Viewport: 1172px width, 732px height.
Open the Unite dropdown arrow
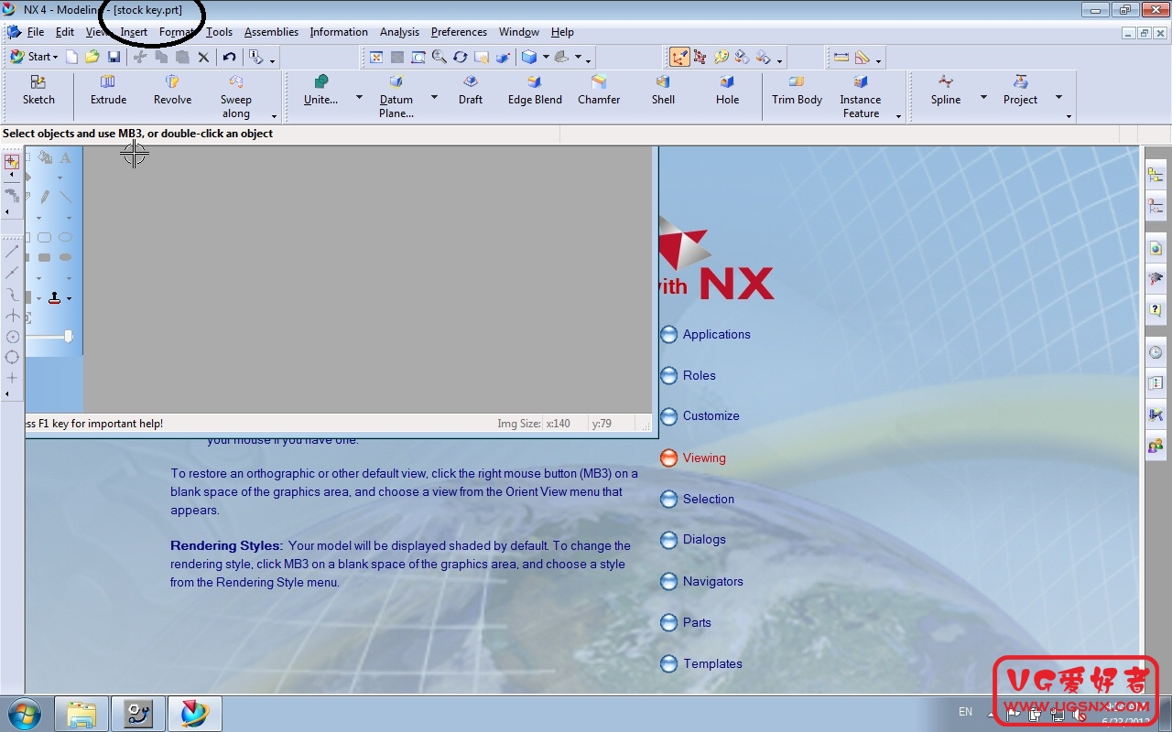pos(359,97)
